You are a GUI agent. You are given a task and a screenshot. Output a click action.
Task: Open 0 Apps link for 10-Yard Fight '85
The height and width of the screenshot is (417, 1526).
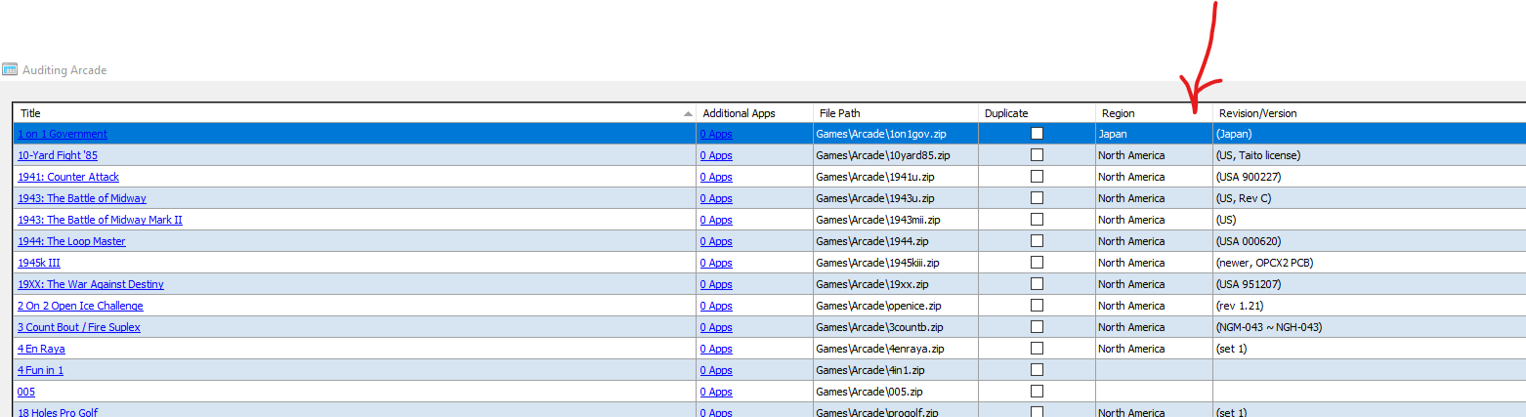click(x=716, y=155)
